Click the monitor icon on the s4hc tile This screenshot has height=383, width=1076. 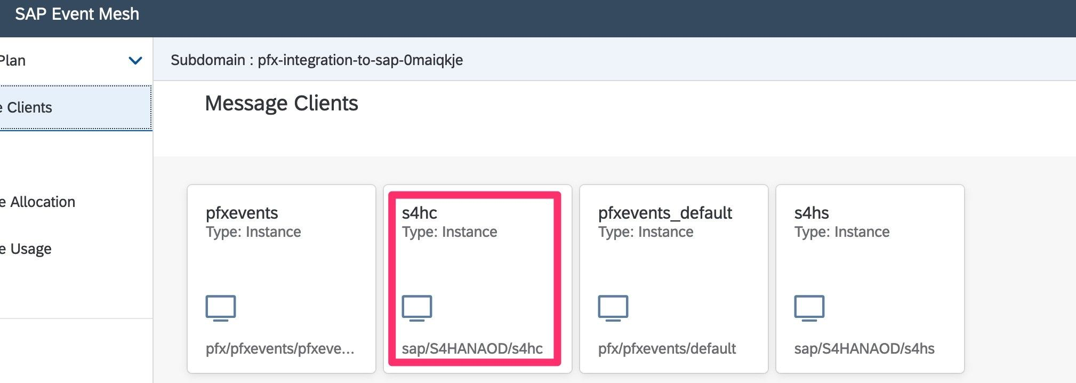(x=417, y=308)
